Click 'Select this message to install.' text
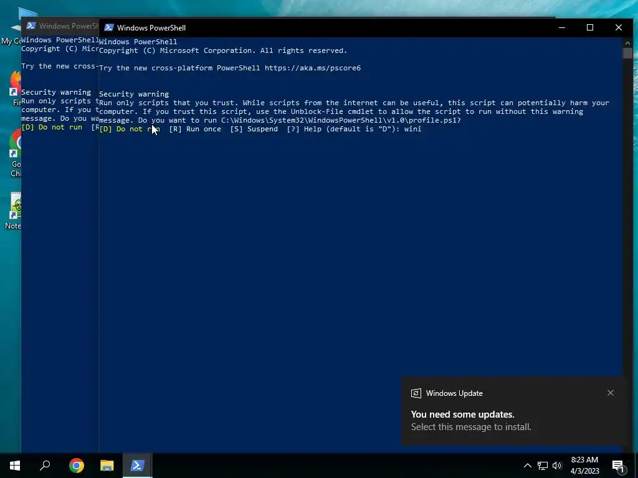 471,427
